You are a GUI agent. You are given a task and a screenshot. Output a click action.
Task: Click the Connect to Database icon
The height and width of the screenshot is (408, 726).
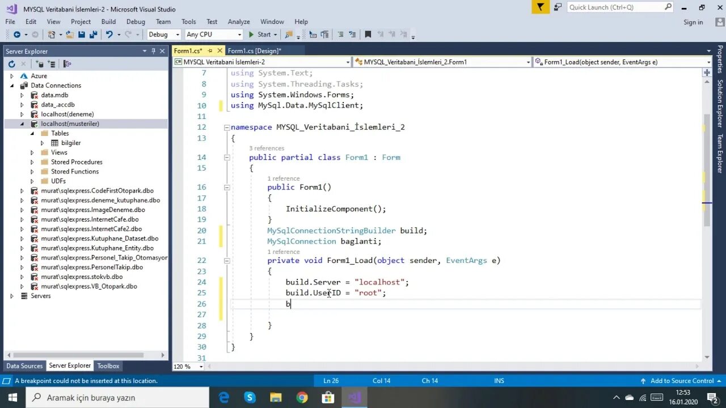40,64
